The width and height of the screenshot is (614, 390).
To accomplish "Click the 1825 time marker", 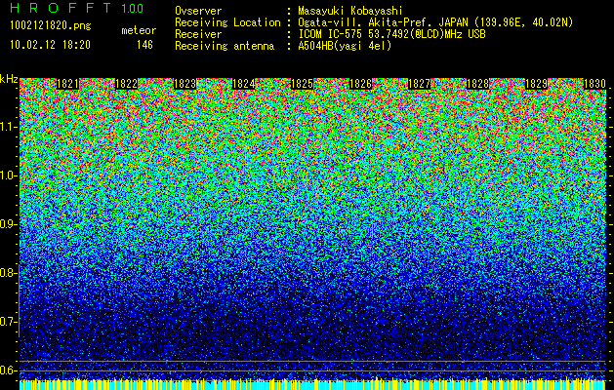I will [302, 84].
